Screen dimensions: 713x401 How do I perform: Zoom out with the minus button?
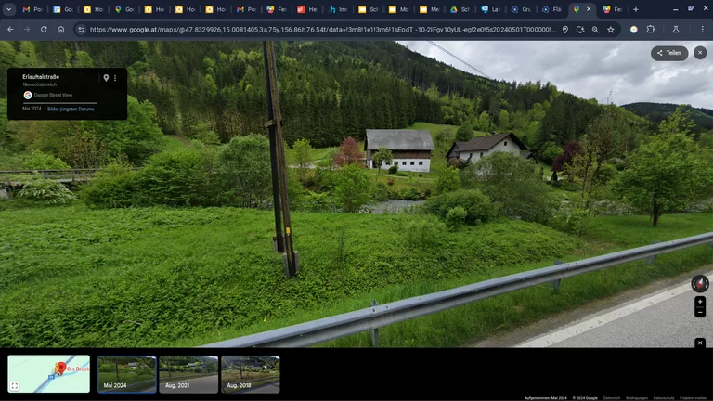[700, 312]
